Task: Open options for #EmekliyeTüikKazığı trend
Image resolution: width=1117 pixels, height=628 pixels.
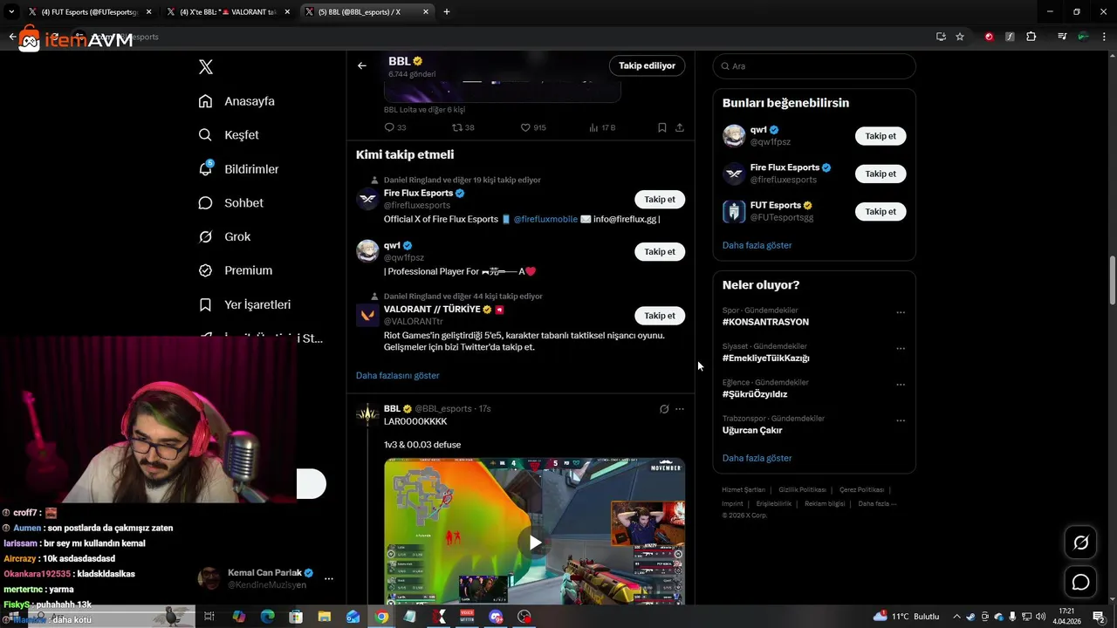Action: click(x=901, y=348)
